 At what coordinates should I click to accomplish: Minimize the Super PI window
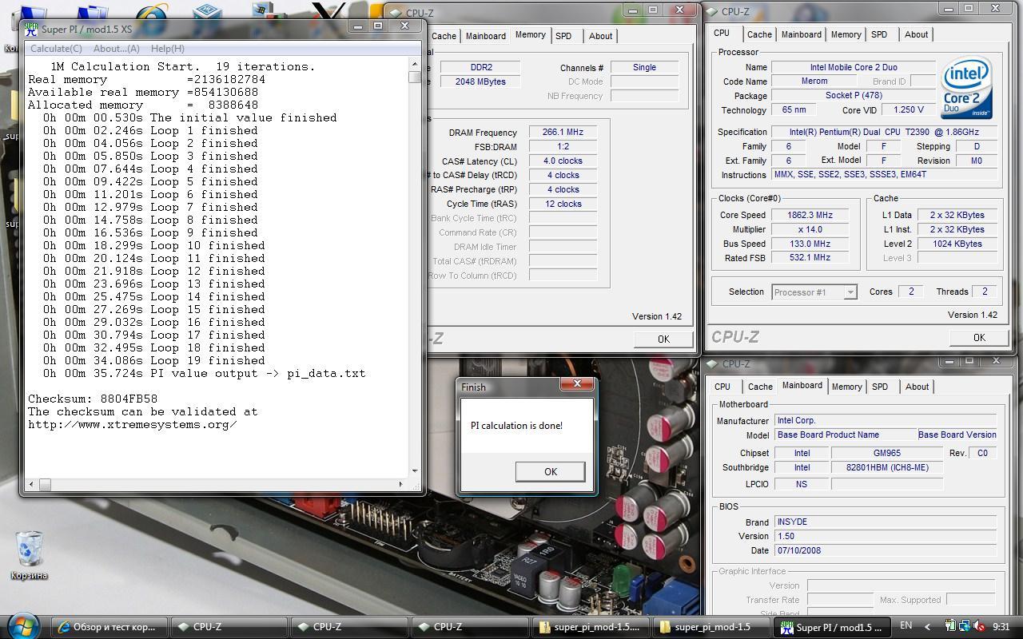357,26
